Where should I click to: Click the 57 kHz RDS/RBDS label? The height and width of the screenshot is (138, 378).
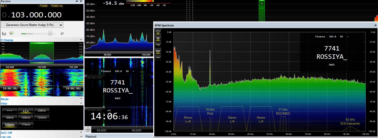(x=283, y=111)
